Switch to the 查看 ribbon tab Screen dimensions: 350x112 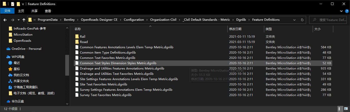click(x=48, y=11)
